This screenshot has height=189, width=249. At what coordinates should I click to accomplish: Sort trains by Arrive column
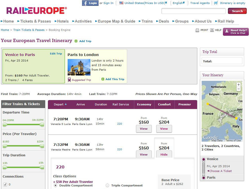[81, 104]
